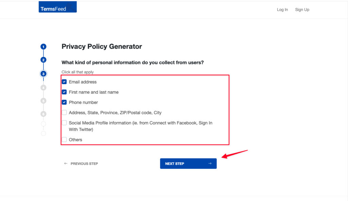This screenshot has width=348, height=201.
Task: Click the left arrow beside Previous Step
Action: [66, 164]
